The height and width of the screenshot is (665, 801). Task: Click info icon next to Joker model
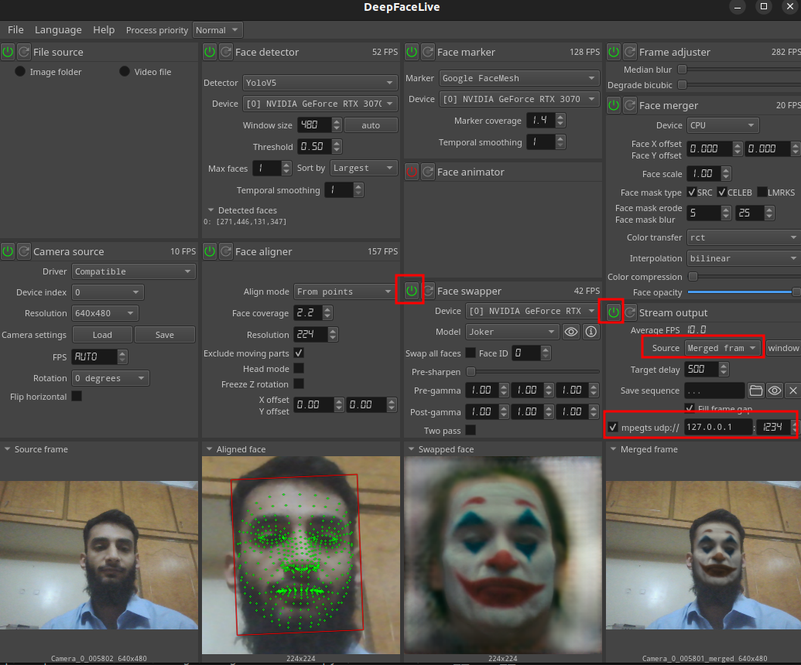click(x=591, y=332)
